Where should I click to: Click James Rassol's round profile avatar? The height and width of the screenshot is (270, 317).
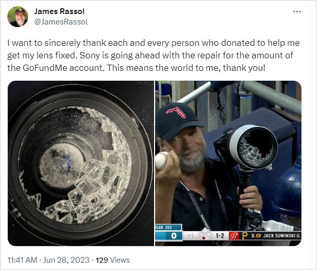(18, 17)
